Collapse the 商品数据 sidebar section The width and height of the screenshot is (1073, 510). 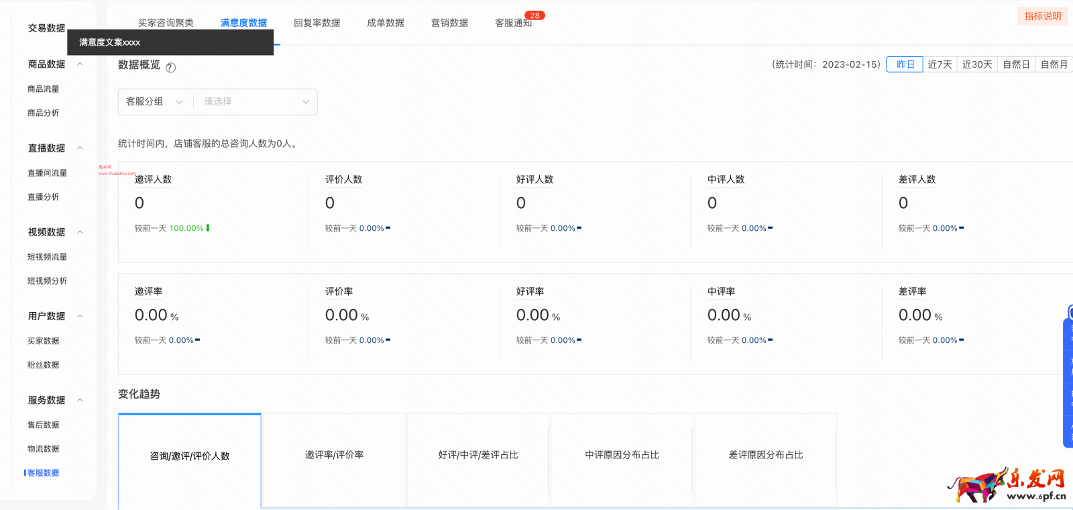(80, 64)
